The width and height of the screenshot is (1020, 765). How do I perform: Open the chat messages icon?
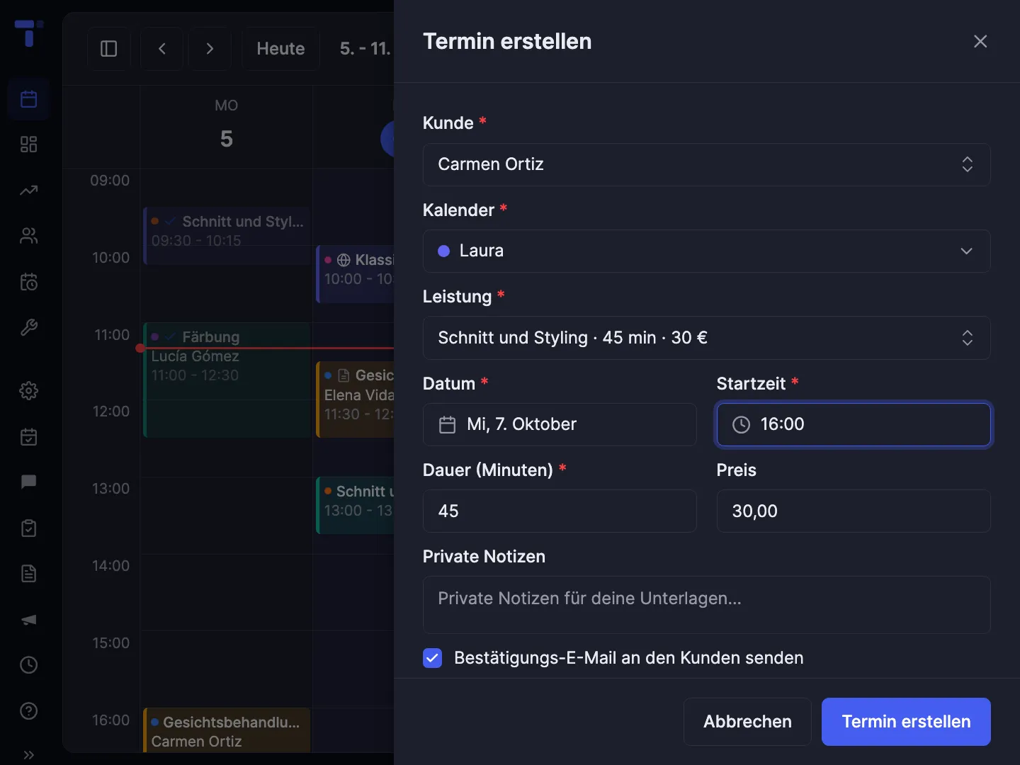tap(28, 482)
